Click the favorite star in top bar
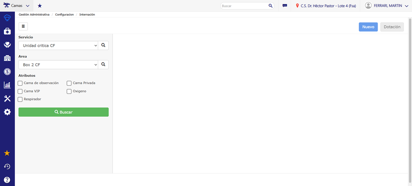Screen dimensions: 412x186 pos(40,5)
